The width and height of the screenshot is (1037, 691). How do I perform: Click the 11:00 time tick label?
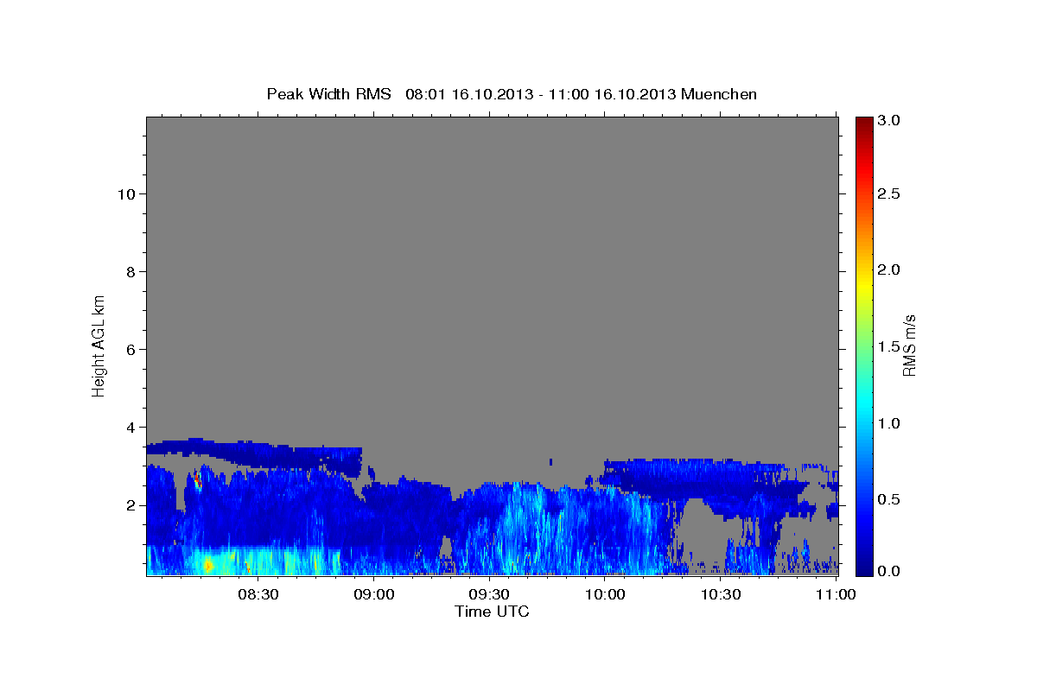(836, 595)
